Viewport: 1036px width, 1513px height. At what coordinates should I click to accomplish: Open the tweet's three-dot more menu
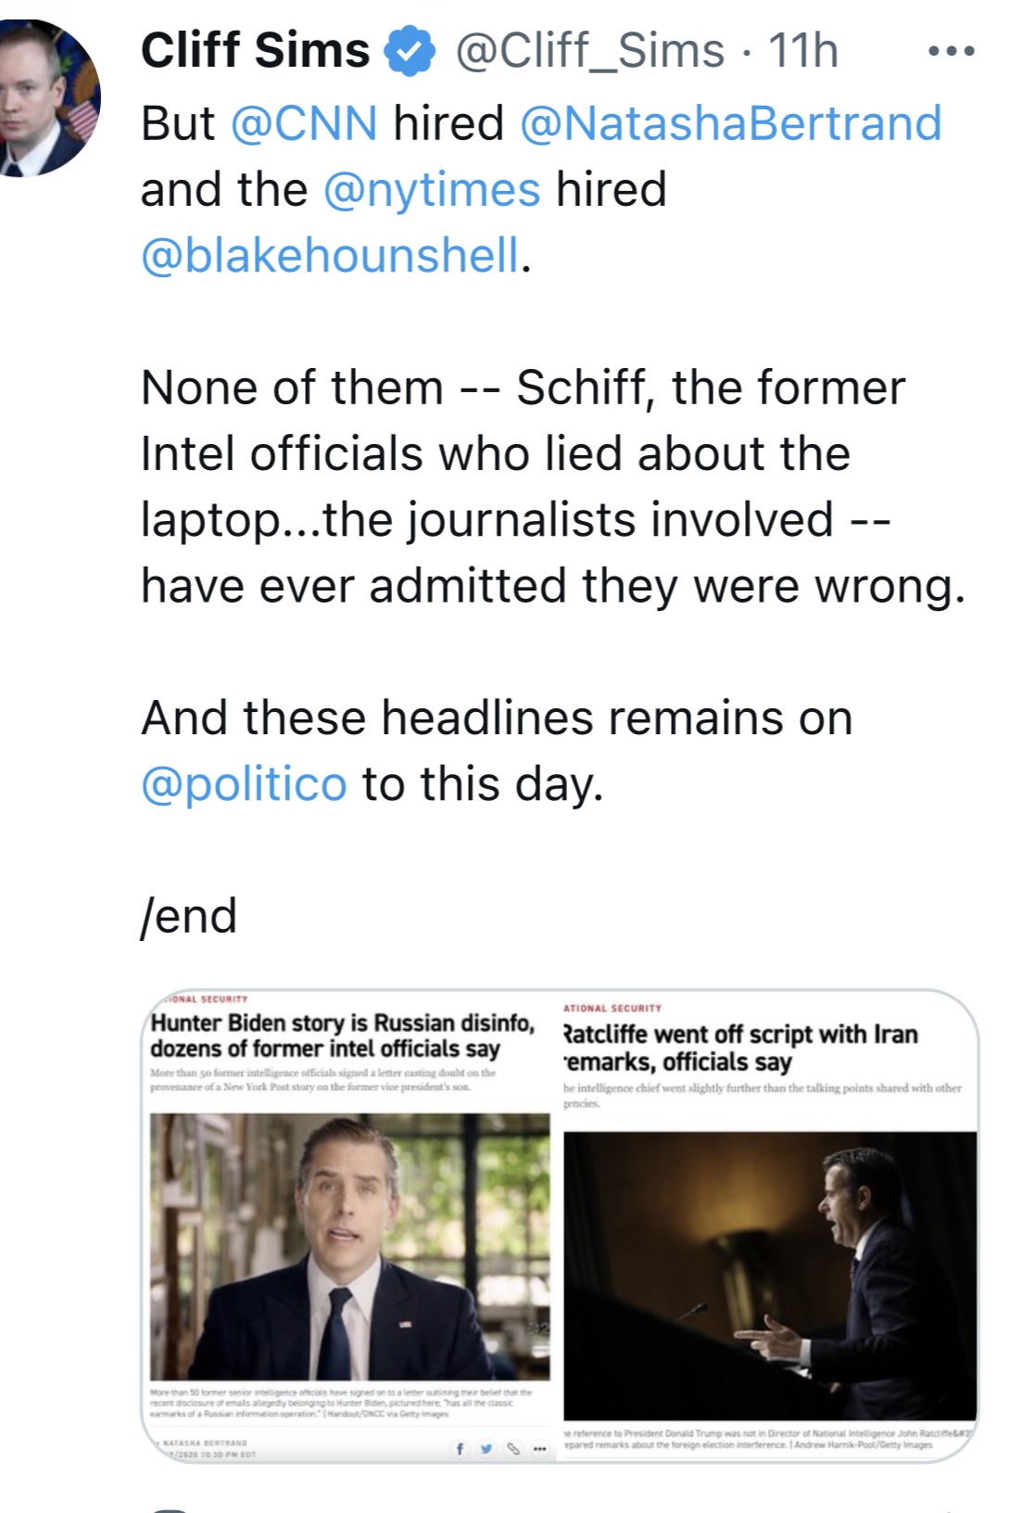[x=952, y=52]
